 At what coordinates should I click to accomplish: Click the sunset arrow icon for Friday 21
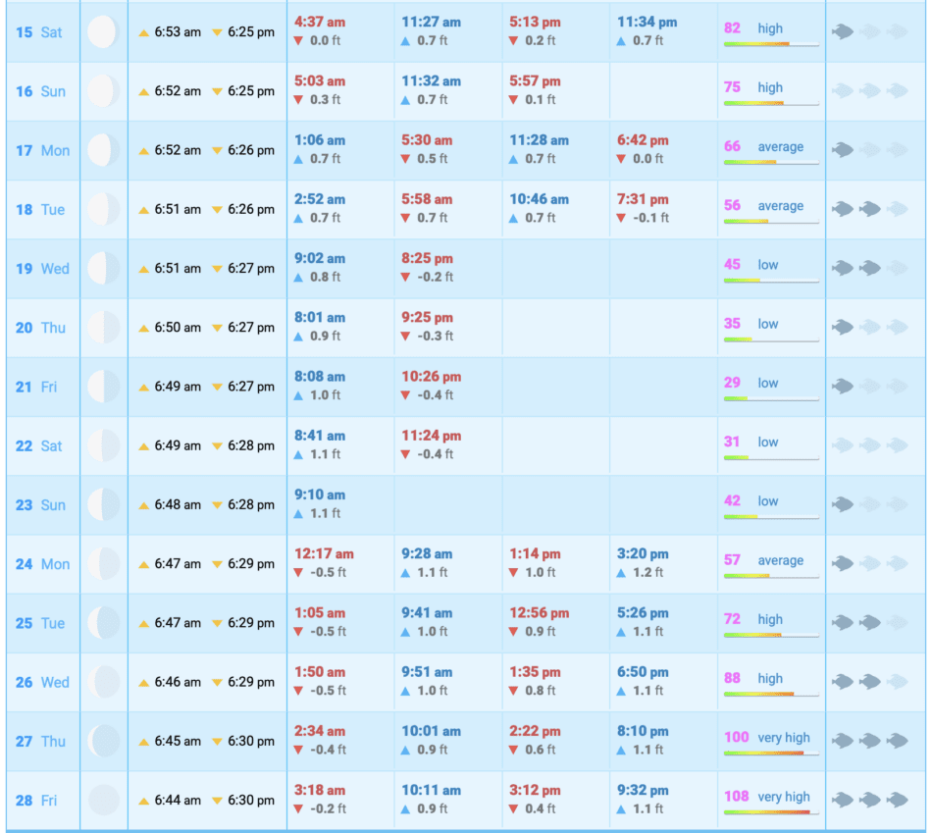(x=218, y=388)
